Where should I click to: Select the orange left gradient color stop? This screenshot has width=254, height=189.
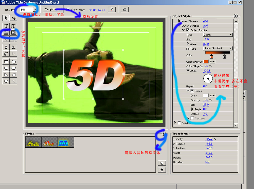tap(212, 57)
